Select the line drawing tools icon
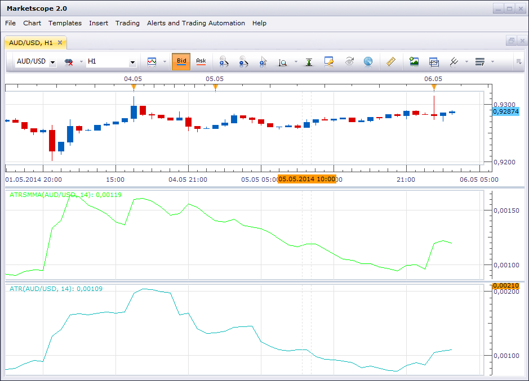This screenshot has height=381, width=529. coord(454,62)
